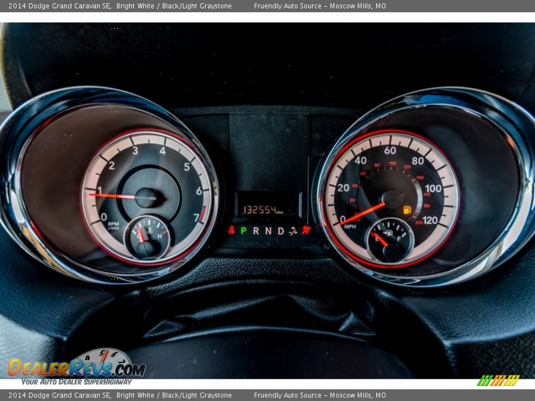Click top caption 'Fruendly Auto Source – Moscow Mills, MO'
This screenshot has width=535, height=401.
[320, 6]
